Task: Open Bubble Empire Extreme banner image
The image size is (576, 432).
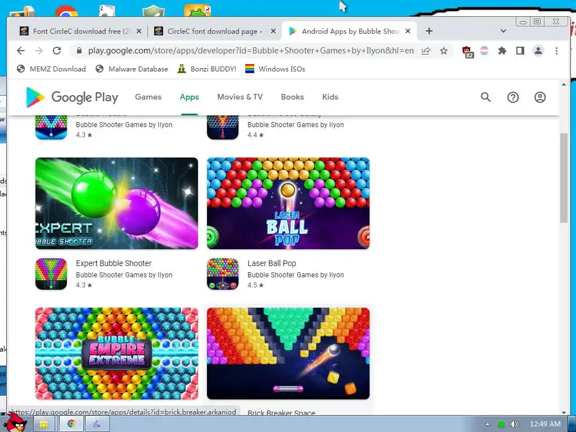Action: pos(116,353)
